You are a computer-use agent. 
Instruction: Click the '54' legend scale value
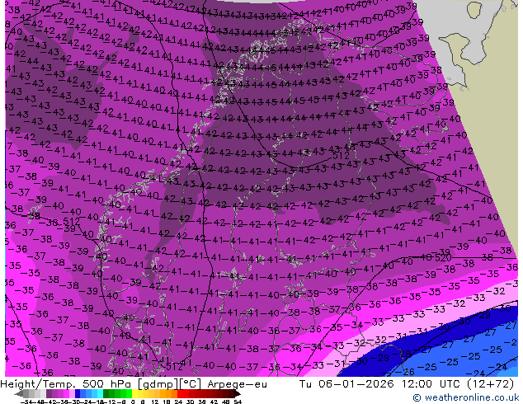click(238, 402)
